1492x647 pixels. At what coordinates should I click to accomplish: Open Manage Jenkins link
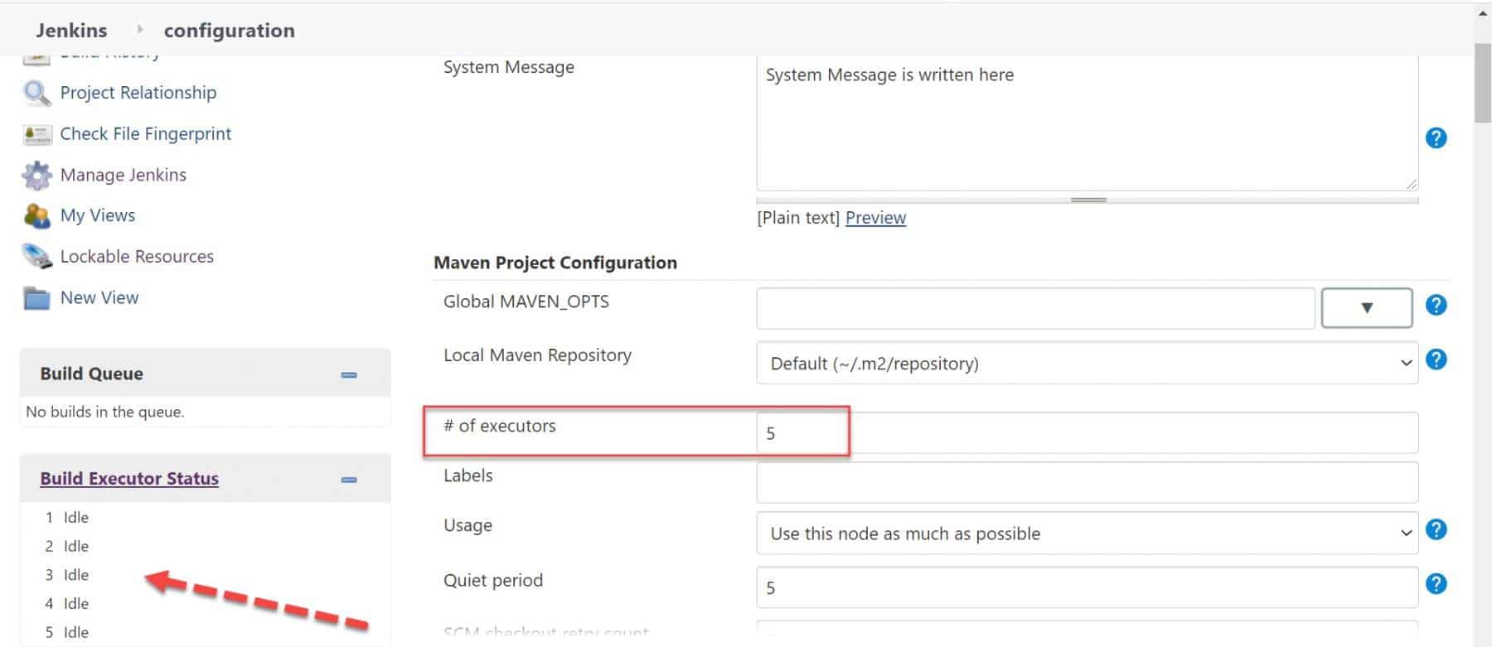[x=124, y=175]
